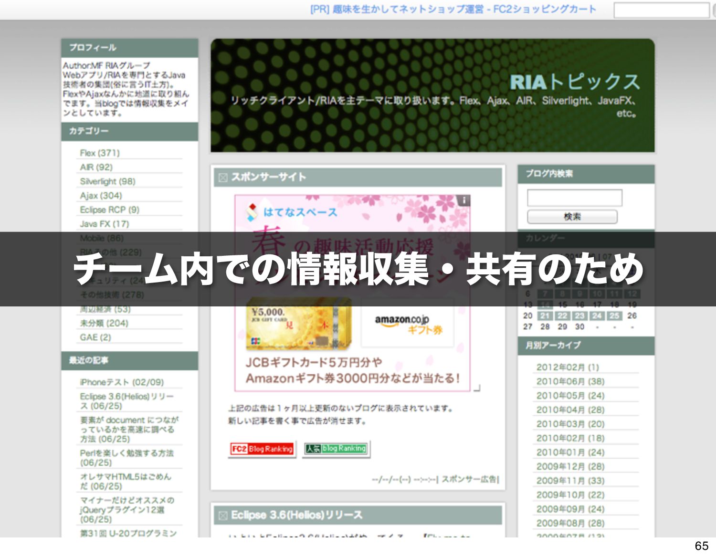Open the Java FX (17) category
Viewport: 716px width, 557px height.
tap(105, 224)
